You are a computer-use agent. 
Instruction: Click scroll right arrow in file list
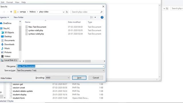click(x=104, y=61)
